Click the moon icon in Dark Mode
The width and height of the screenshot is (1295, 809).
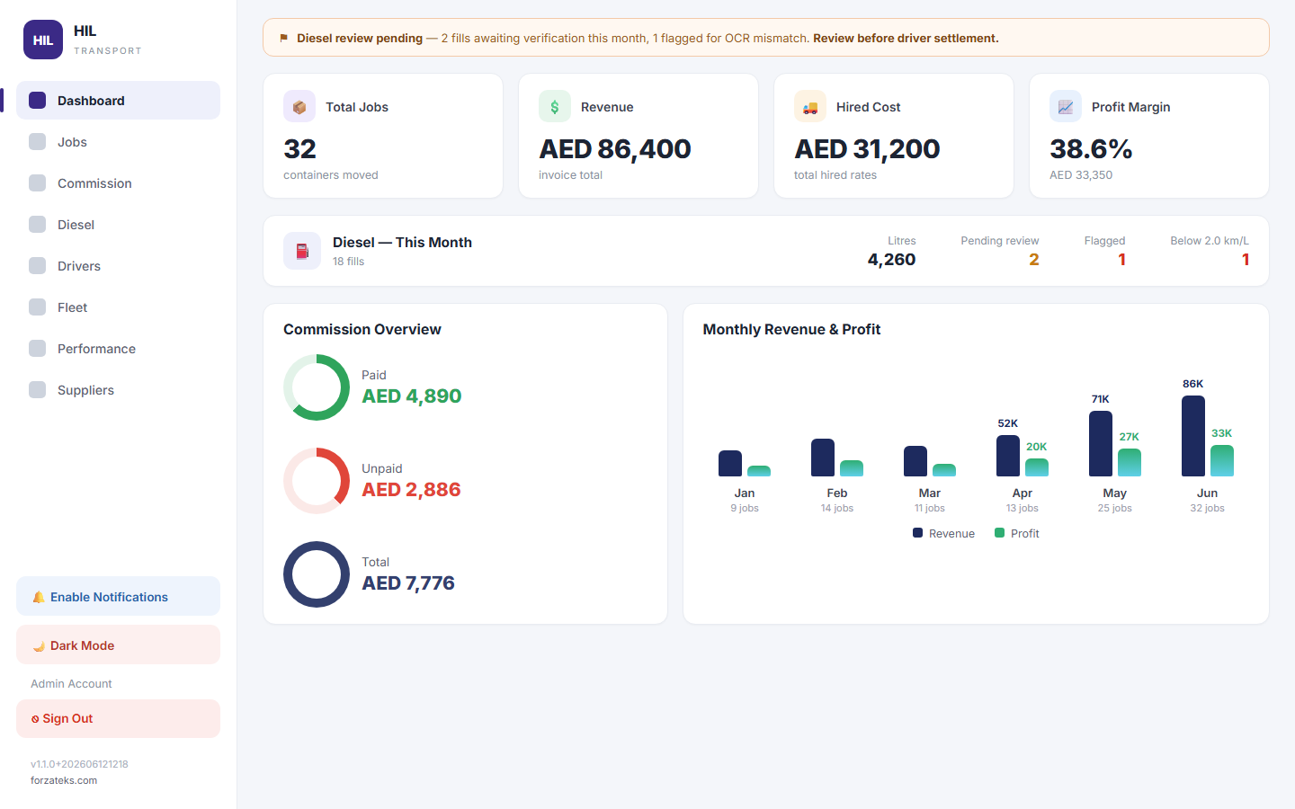pyautogui.click(x=39, y=645)
